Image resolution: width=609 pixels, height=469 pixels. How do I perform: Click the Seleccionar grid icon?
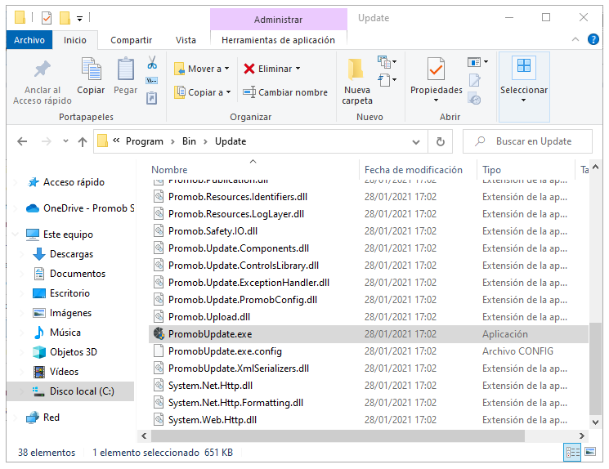[x=523, y=65]
